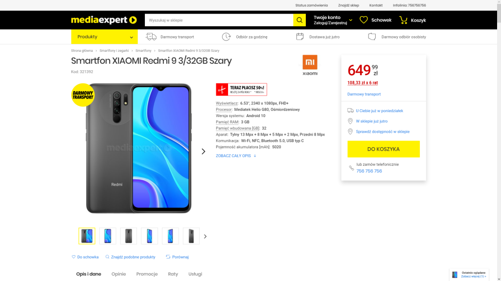Click the Darmowy transport truck icon
This screenshot has width=501, height=281.
click(151, 37)
